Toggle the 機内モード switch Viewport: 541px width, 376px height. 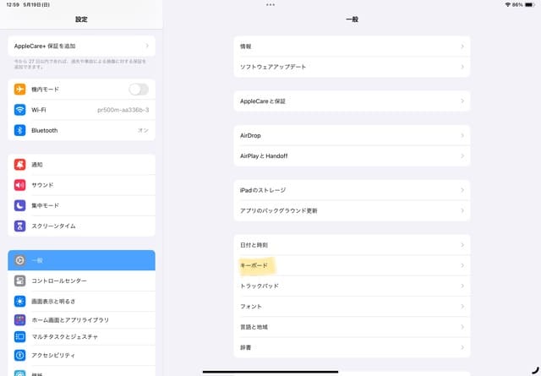click(x=139, y=90)
